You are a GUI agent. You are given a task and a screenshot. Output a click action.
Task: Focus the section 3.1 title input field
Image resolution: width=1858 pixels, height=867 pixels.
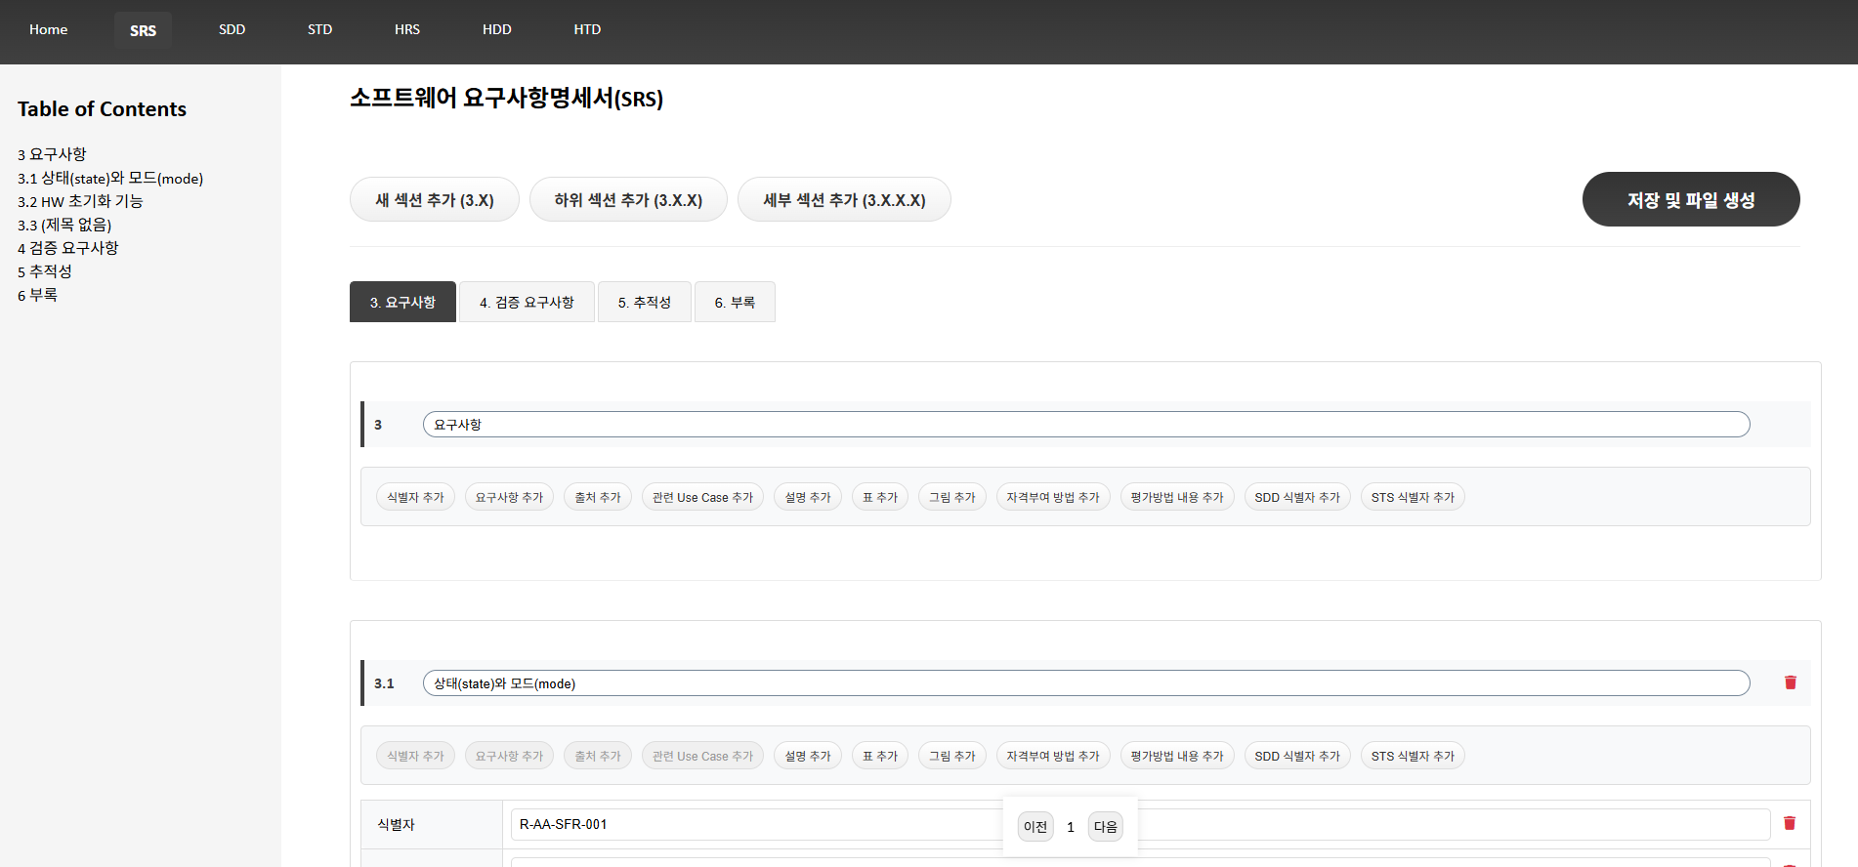tap(1086, 683)
